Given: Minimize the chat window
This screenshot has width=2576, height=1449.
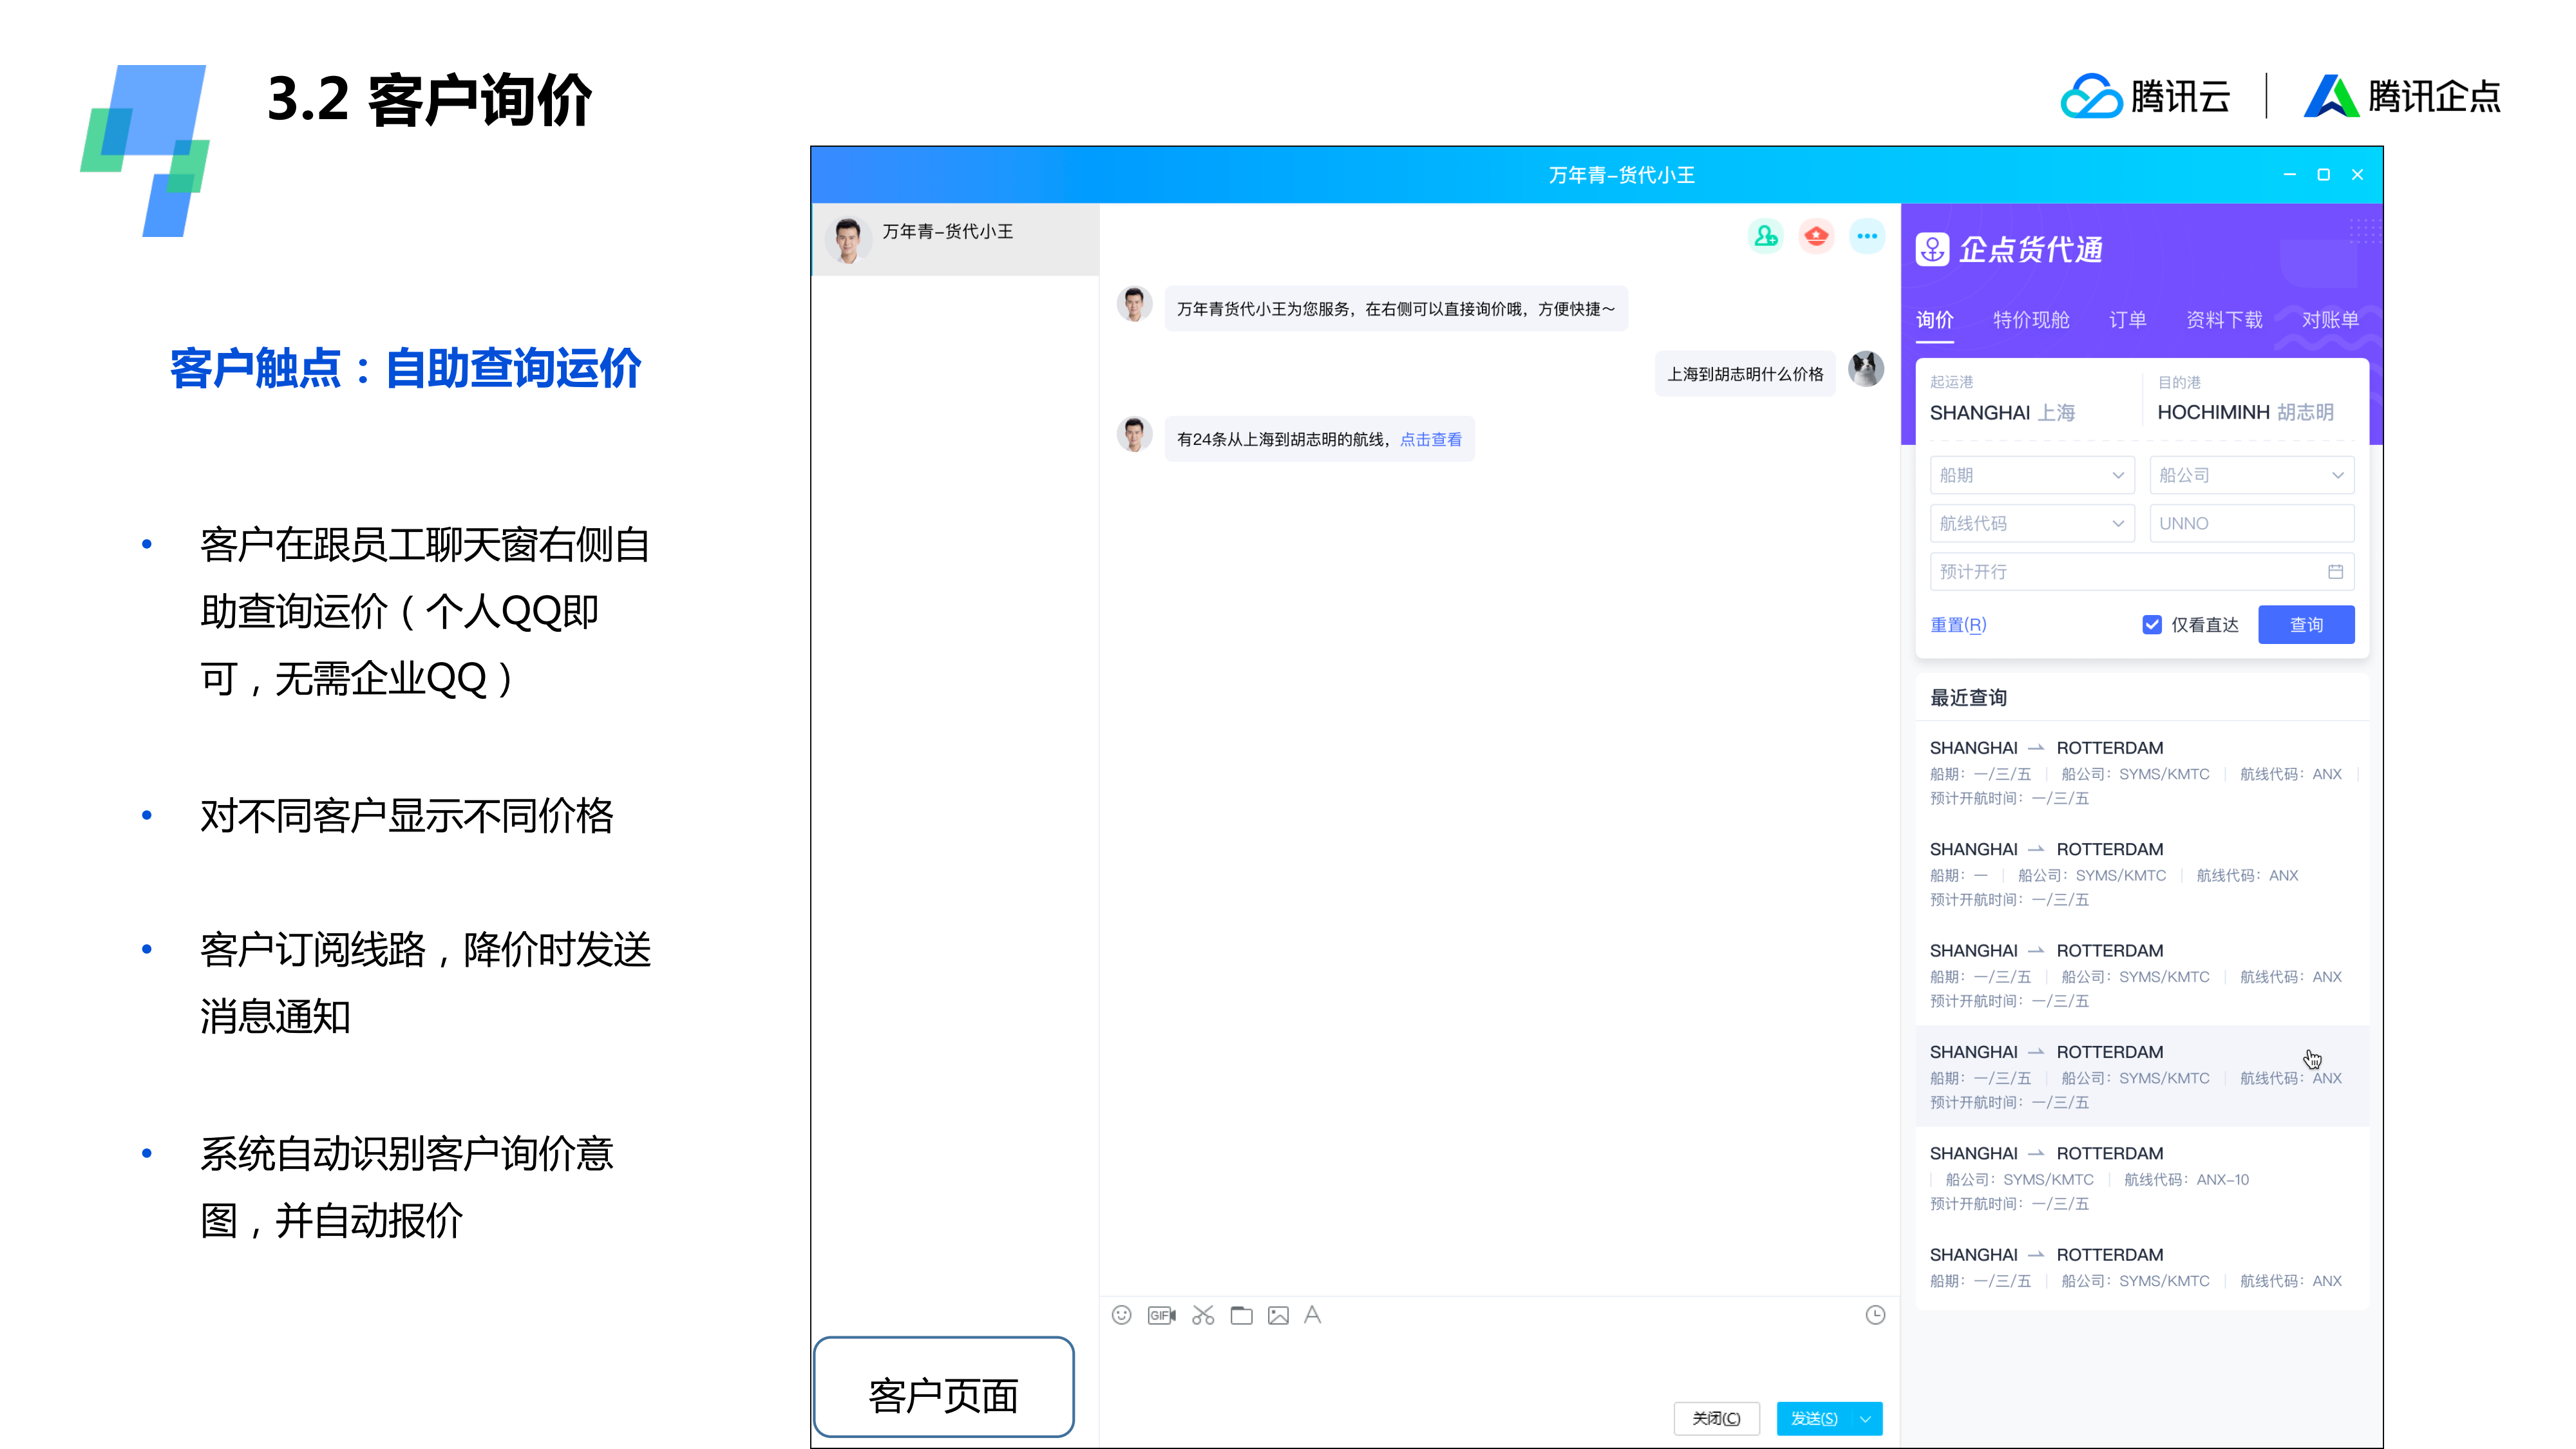Looking at the screenshot, I should 2289,175.
